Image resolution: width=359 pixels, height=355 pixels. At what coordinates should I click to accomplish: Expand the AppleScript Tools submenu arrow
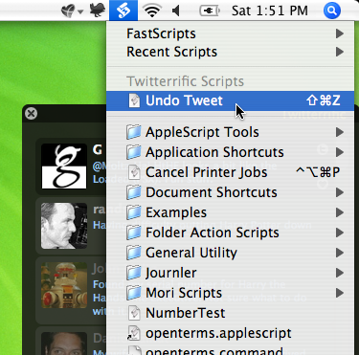340,132
